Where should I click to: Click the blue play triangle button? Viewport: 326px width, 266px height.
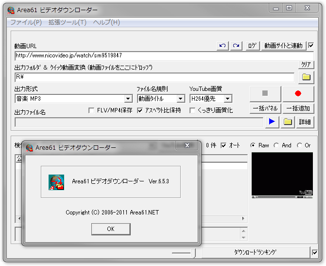click(272, 122)
